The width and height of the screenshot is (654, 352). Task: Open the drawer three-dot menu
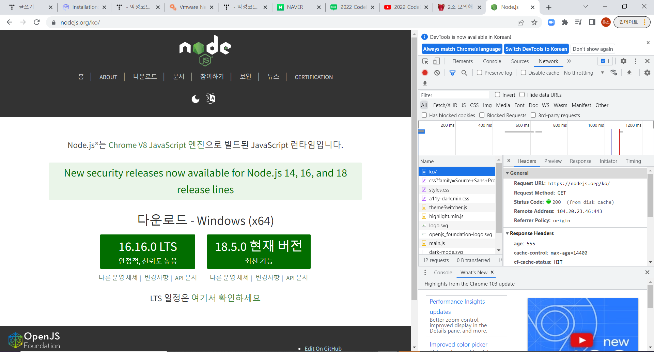point(425,273)
